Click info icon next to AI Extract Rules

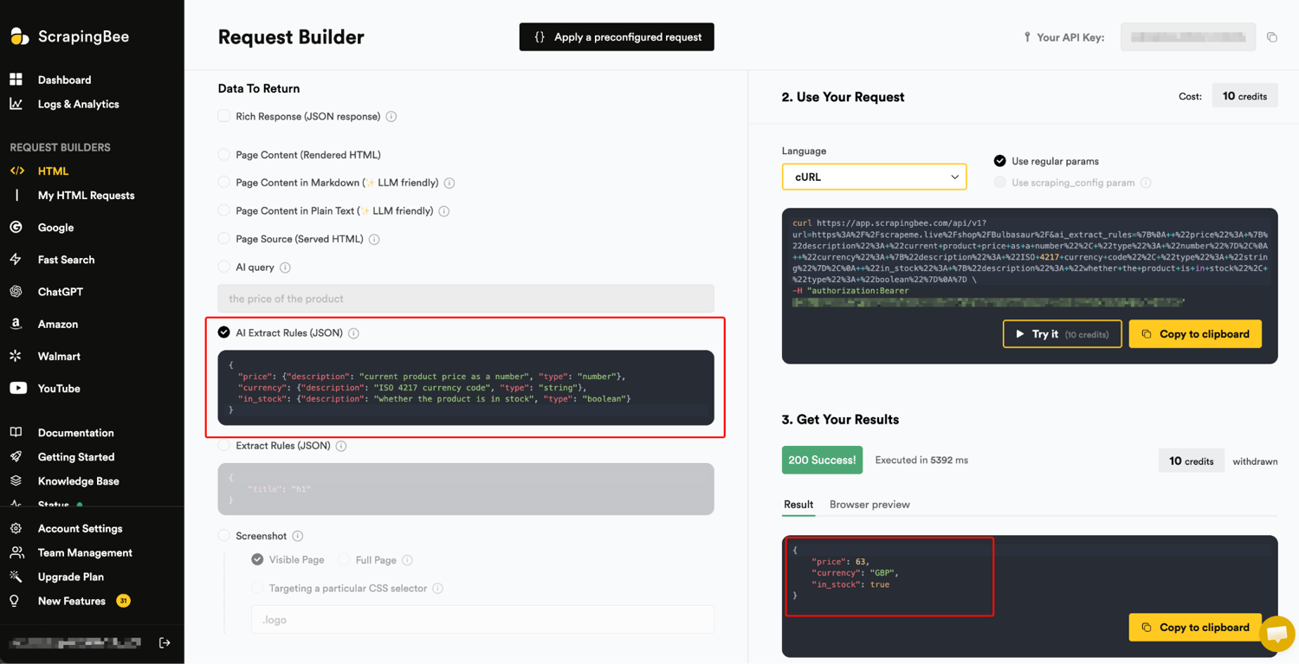point(353,333)
